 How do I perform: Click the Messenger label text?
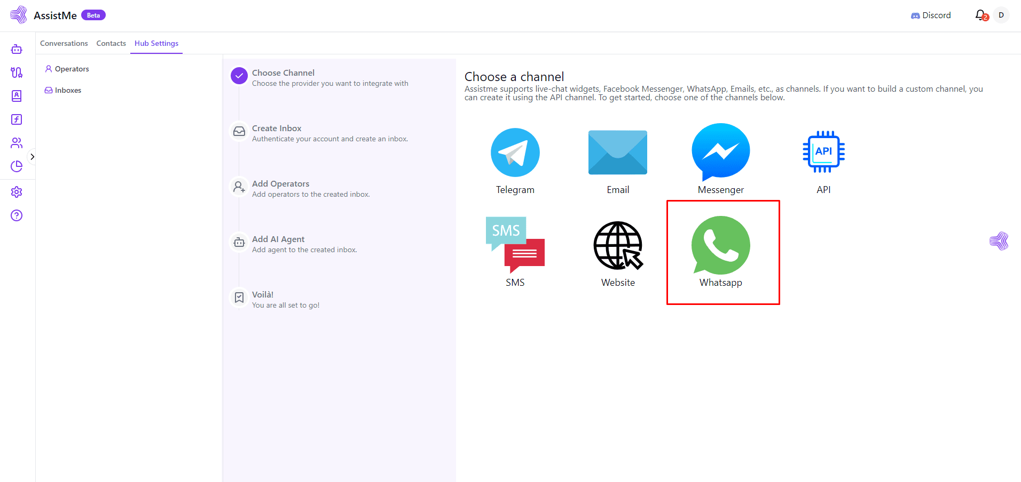721,190
